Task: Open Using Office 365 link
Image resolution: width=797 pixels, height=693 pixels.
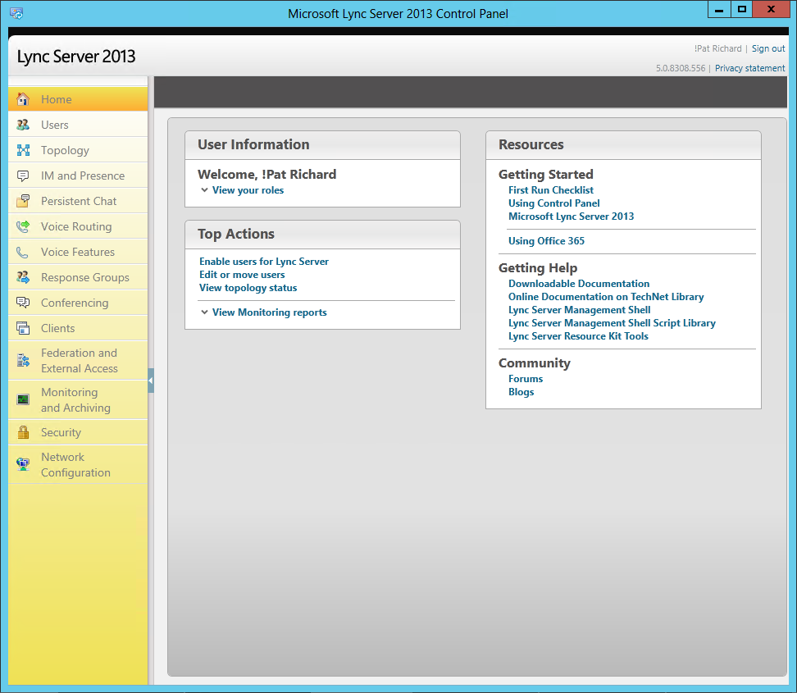Action: pos(546,241)
